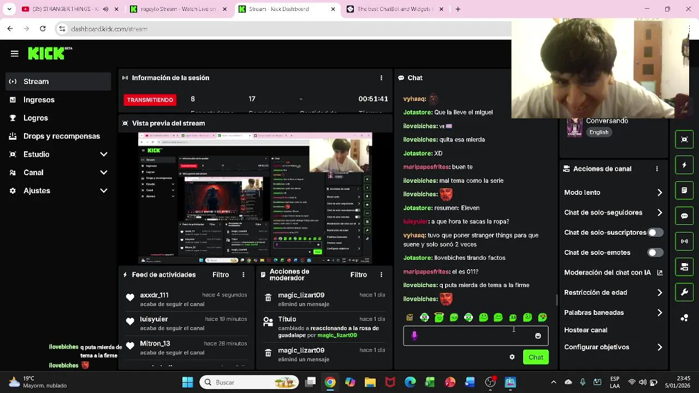Click the luisyuier follower entry in activity feed
Viewport: 699px width, 393px height.
tap(186, 323)
